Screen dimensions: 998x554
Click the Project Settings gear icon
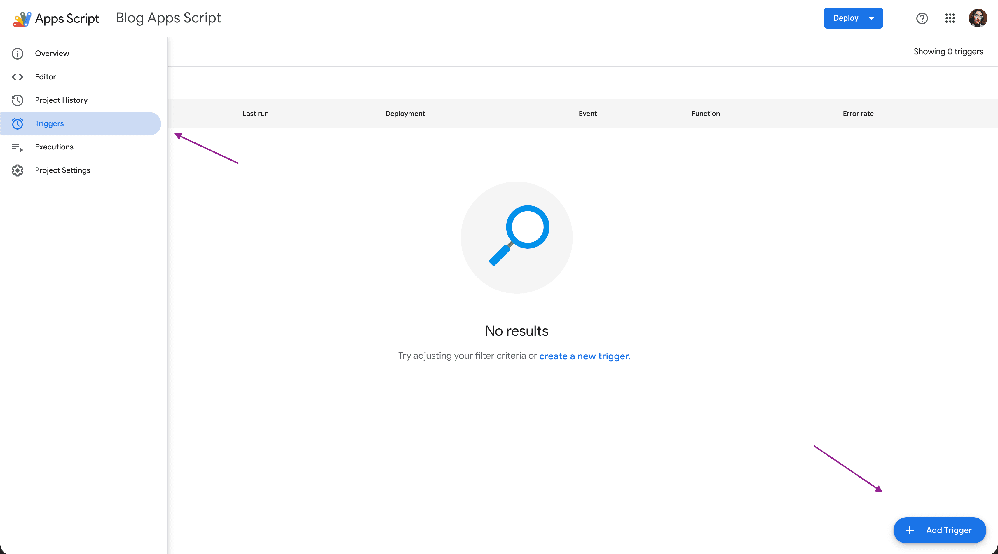point(18,170)
